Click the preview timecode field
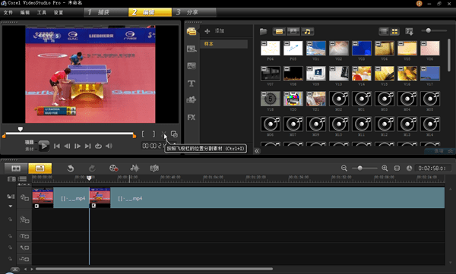The width and height of the screenshot is (456, 274). coord(154,146)
